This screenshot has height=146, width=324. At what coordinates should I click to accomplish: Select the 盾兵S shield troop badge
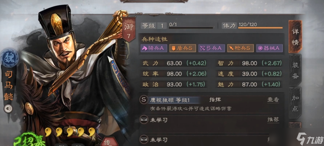183,48
